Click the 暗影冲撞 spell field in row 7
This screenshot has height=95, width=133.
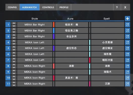point(108,60)
